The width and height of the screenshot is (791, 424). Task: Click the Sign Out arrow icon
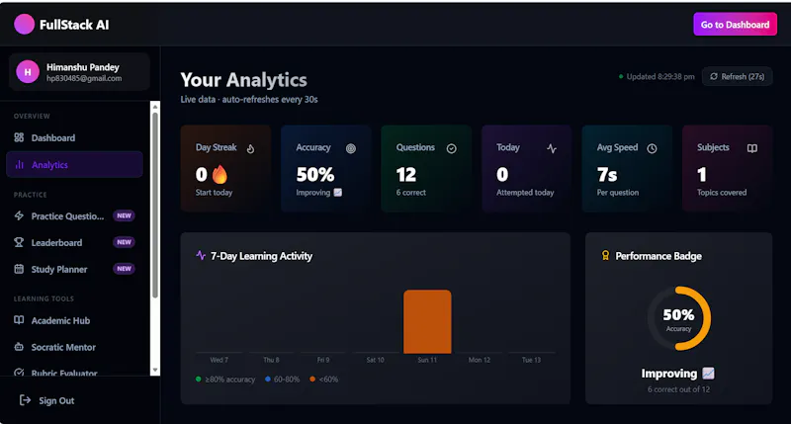point(25,400)
